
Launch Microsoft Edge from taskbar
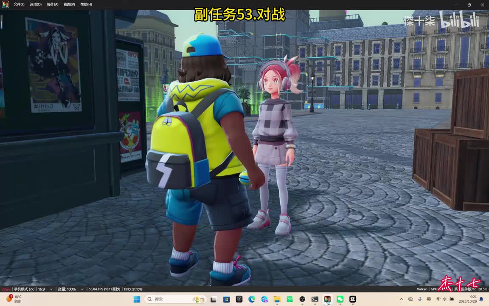pyautogui.click(x=252, y=299)
